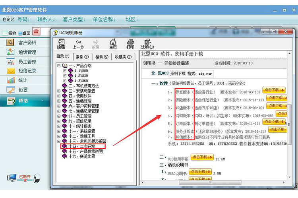
Task: Download 4S店版本 via 点击下载
Action: (x=277, y=106)
